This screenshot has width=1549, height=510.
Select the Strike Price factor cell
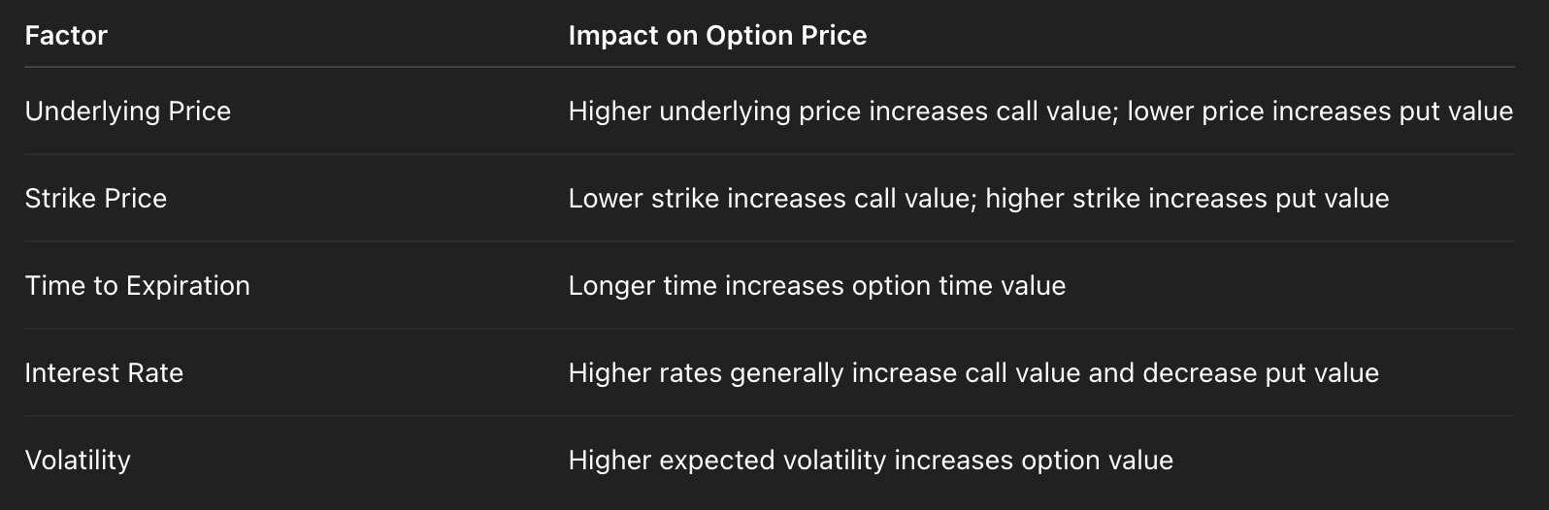(x=96, y=199)
